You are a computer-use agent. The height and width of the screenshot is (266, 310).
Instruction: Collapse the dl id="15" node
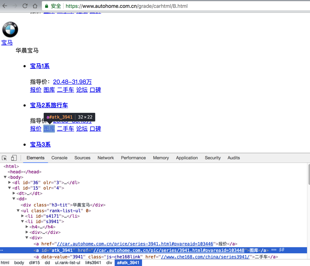[x=9, y=188]
